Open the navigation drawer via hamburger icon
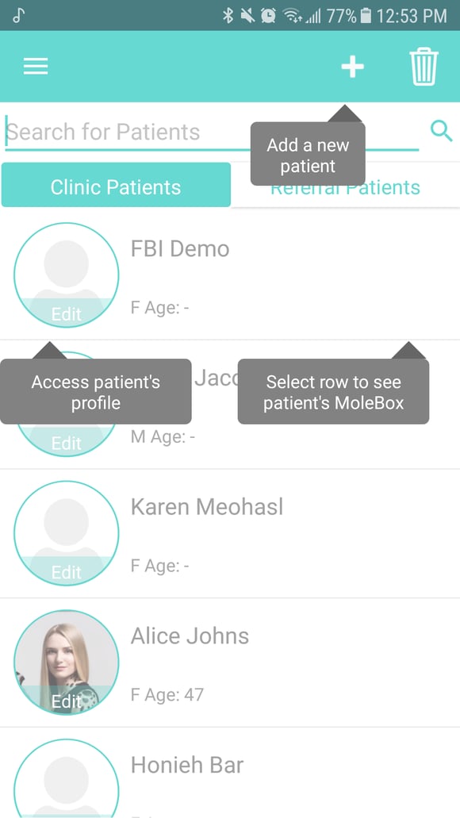460x818 pixels. [35, 67]
